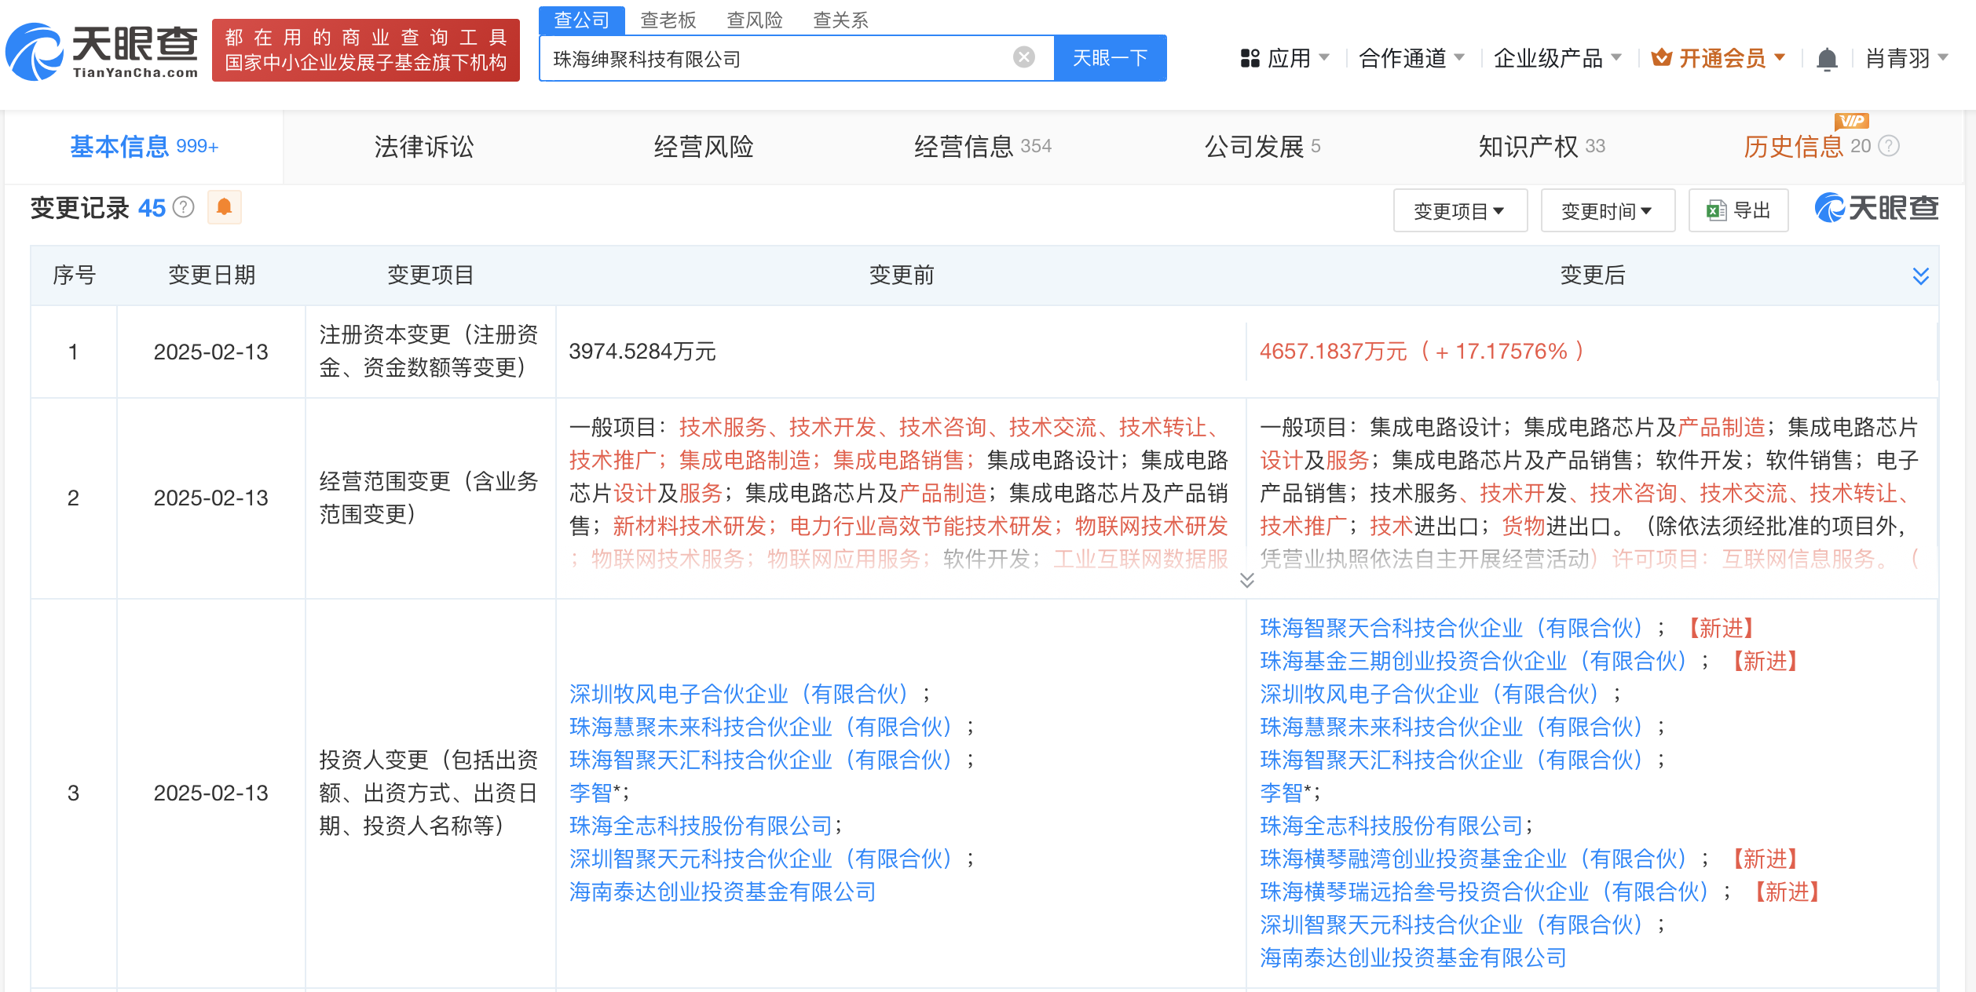Open 珠海基金三期创业投资合伙企业 link

coord(1473,661)
